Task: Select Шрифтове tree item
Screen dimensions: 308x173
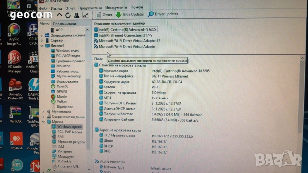Action: (x=62, y=107)
